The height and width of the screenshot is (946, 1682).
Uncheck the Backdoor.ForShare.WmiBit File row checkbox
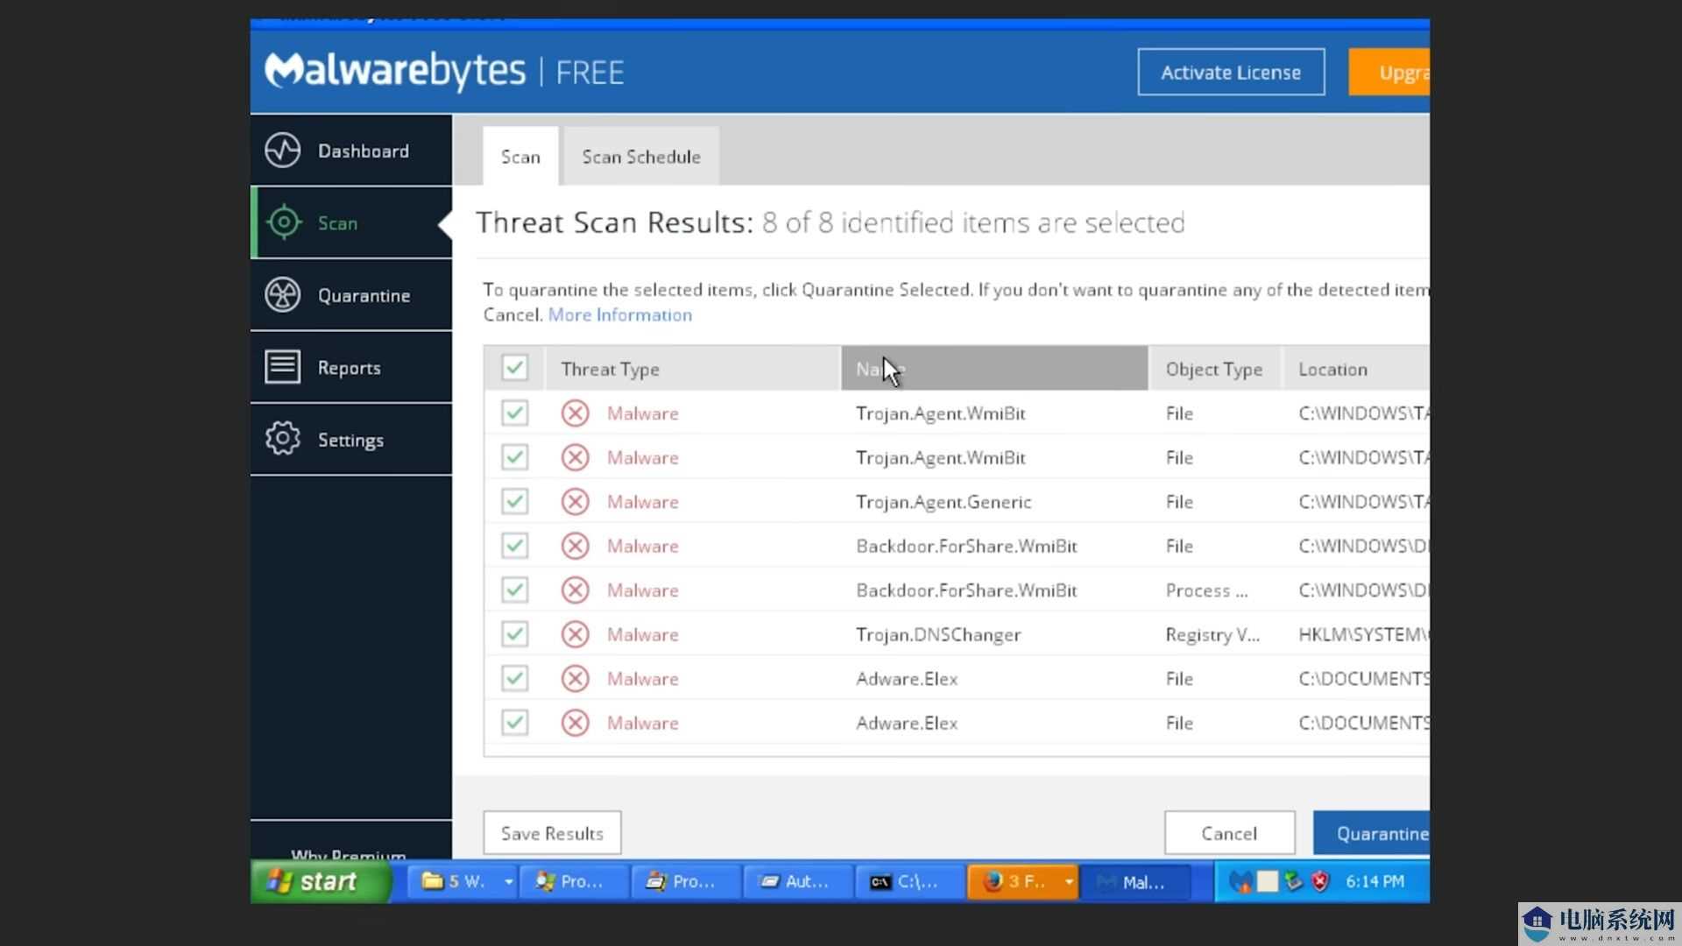tap(514, 545)
